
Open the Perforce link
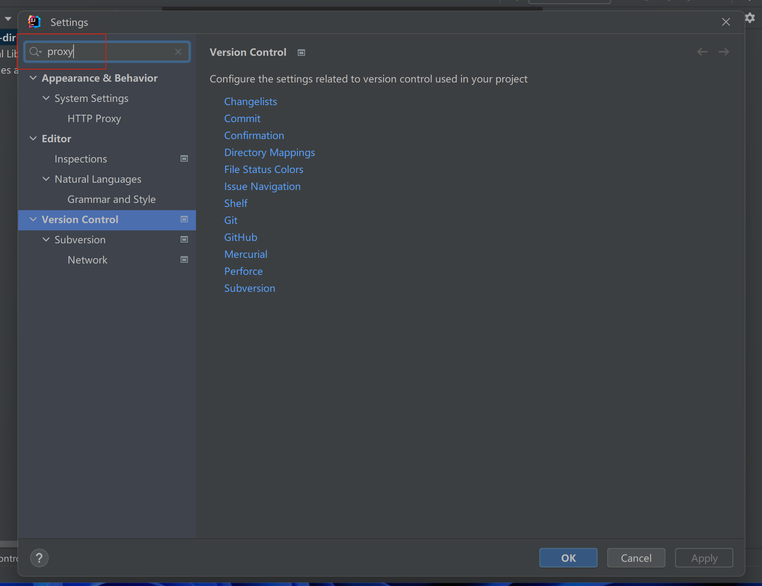[243, 271]
